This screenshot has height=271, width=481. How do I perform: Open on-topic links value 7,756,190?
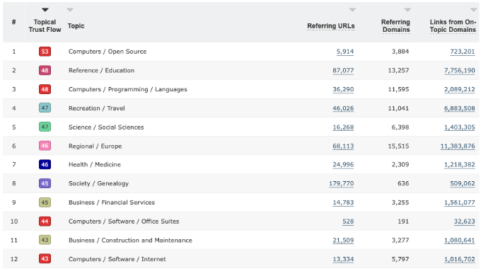(460, 71)
